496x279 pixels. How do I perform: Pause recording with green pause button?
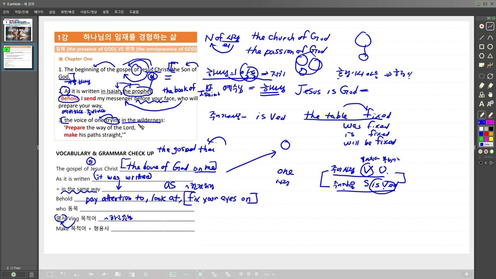pyautogui.click(x=480, y=152)
